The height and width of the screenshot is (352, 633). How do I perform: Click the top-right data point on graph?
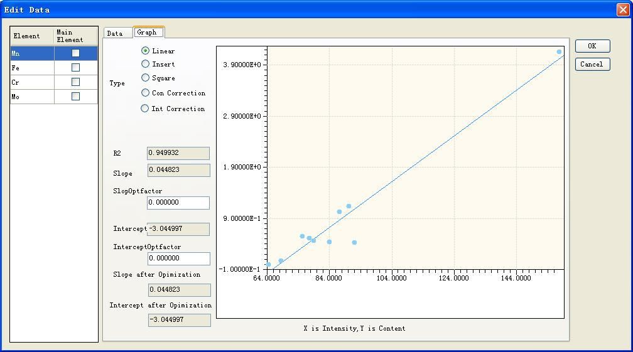click(559, 52)
